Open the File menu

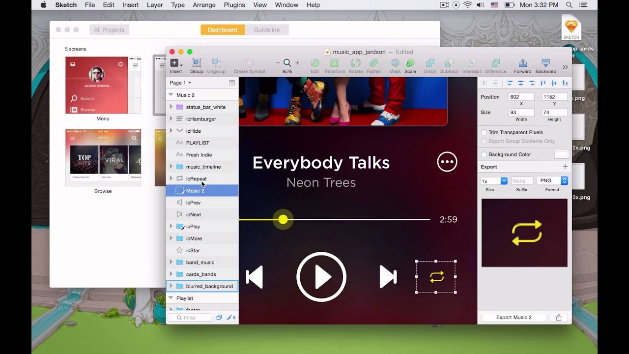pos(90,5)
